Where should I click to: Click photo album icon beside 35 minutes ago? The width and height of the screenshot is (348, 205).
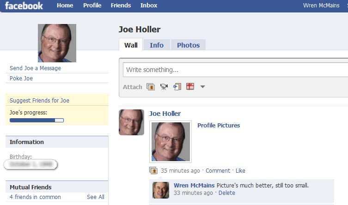point(153,171)
